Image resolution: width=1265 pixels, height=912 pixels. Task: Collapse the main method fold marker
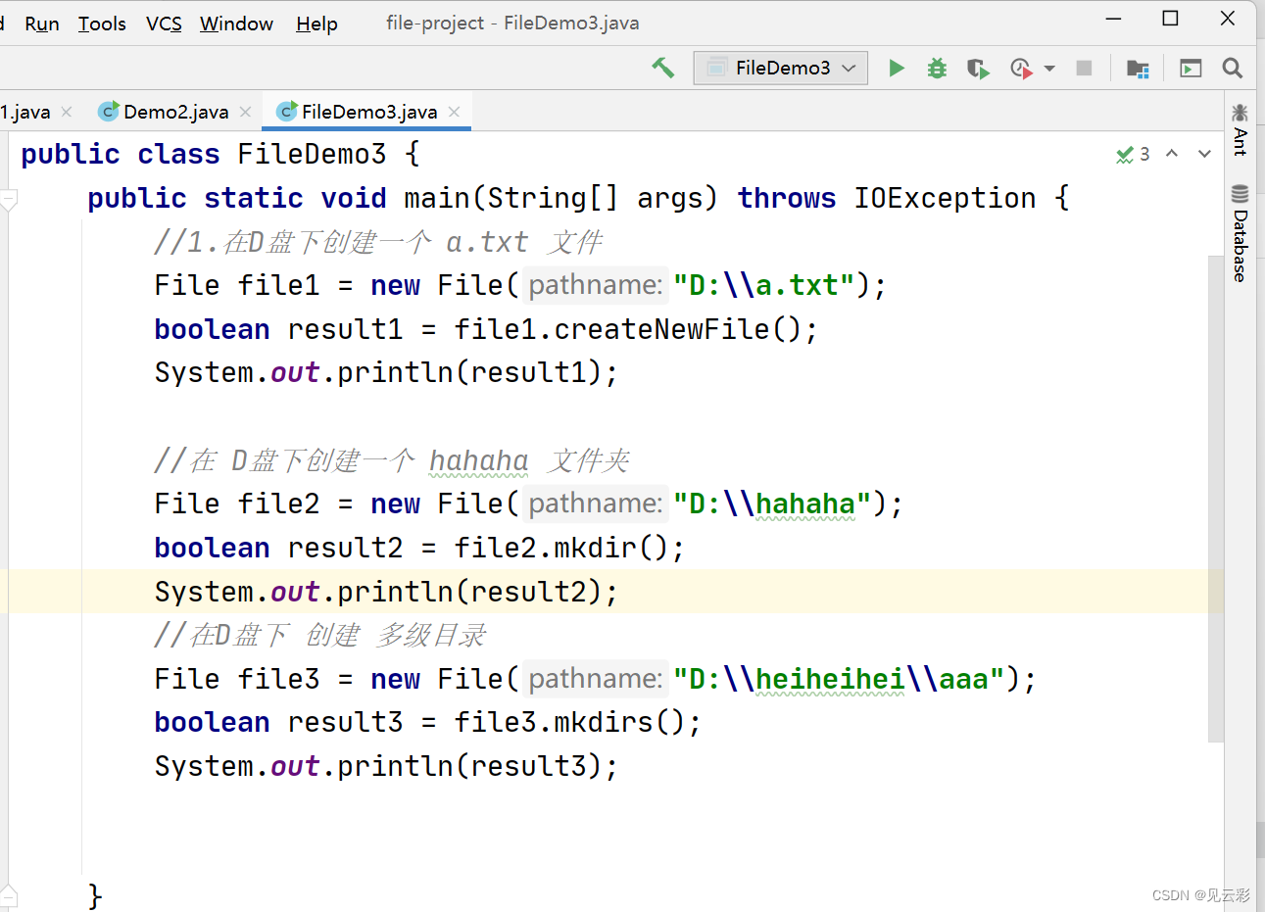pyautogui.click(x=9, y=200)
